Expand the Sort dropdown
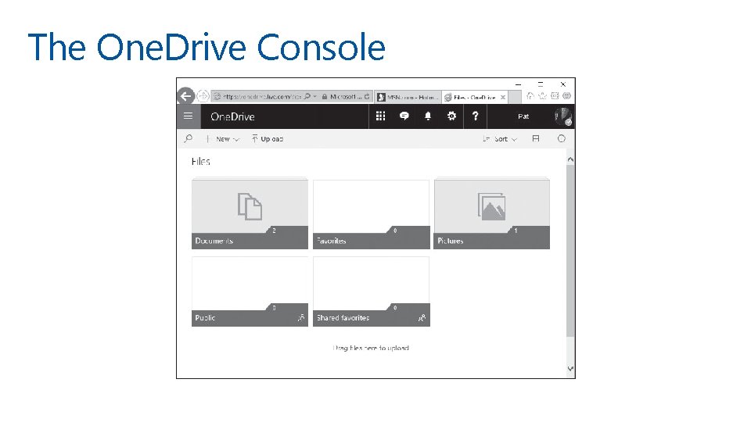 pyautogui.click(x=500, y=139)
